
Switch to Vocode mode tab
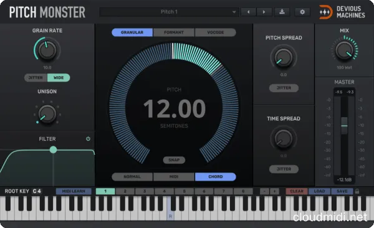216,32
